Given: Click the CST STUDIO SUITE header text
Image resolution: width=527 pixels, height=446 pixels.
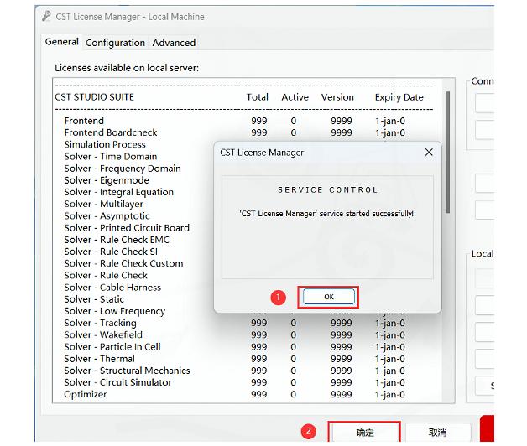Looking at the screenshot, I should 95,97.
